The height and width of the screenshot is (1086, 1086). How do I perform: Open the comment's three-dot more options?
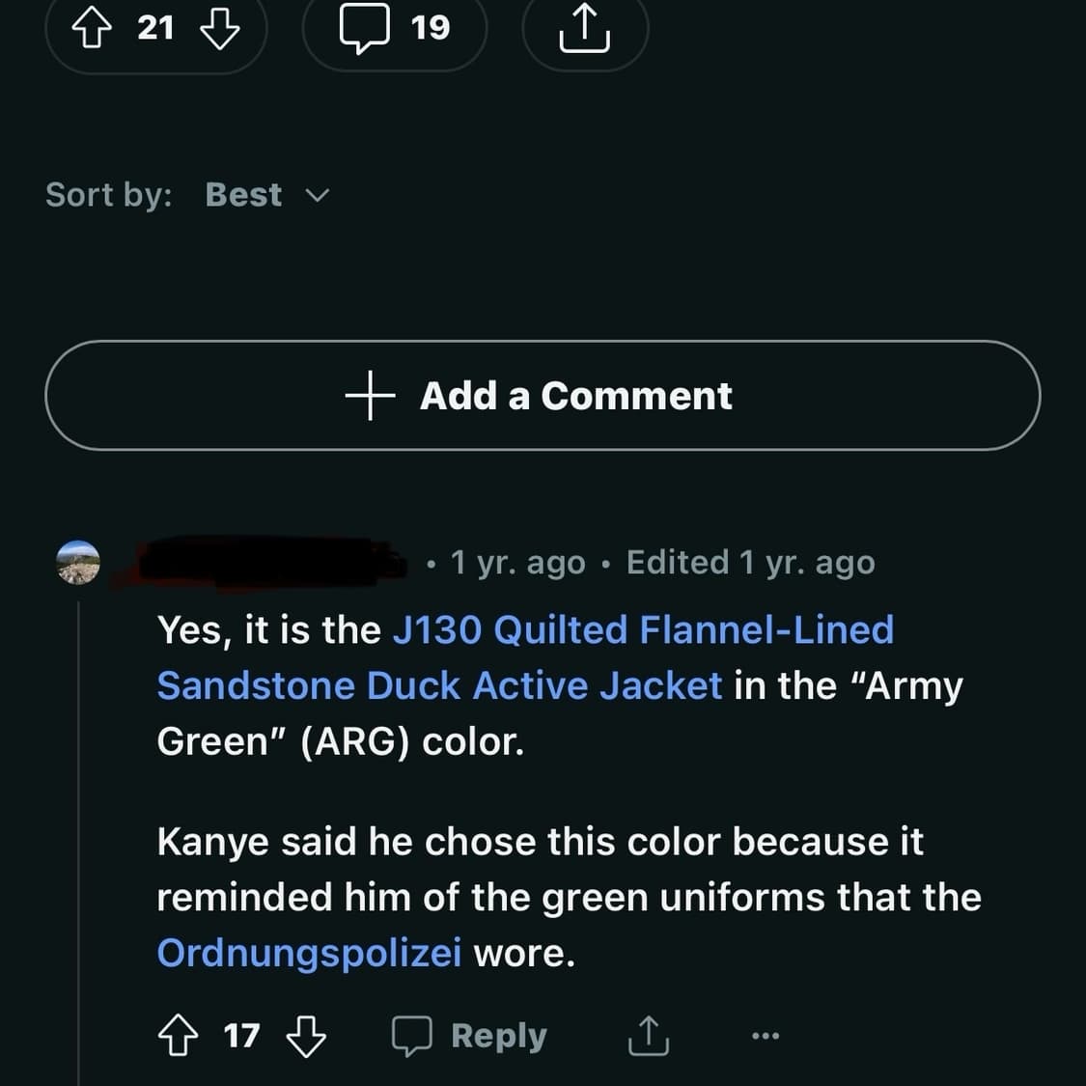765,1037
